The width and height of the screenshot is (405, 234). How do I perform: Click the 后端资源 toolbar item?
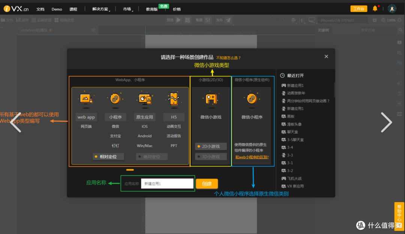(x=41, y=20)
